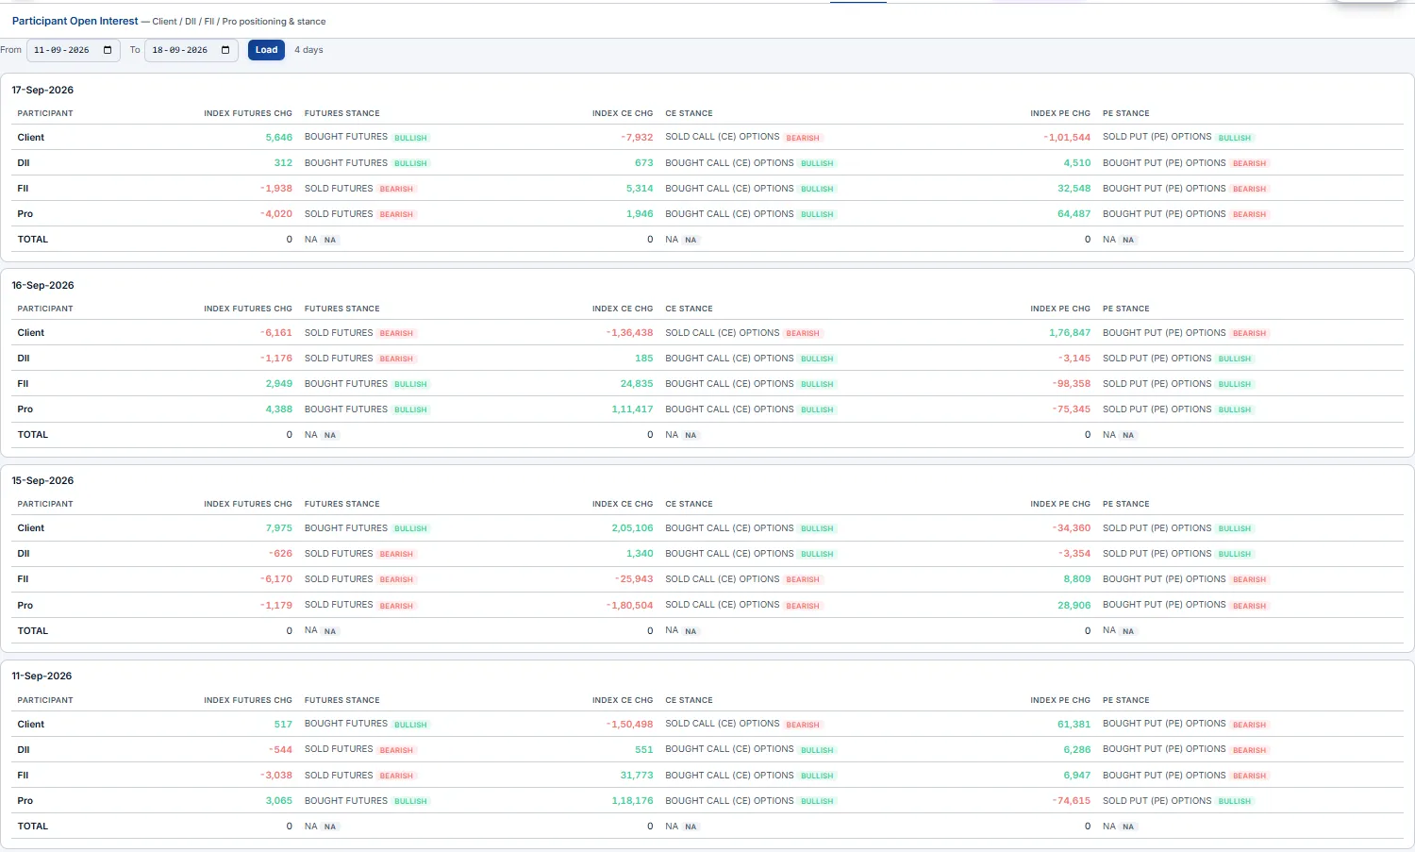Open calendar picker icon in To date field
The width and height of the screenshot is (1415, 852).
tap(225, 50)
